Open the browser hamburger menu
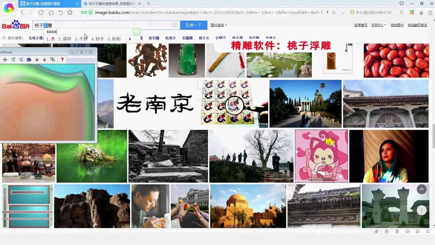The height and width of the screenshot is (245, 435). [429, 12]
